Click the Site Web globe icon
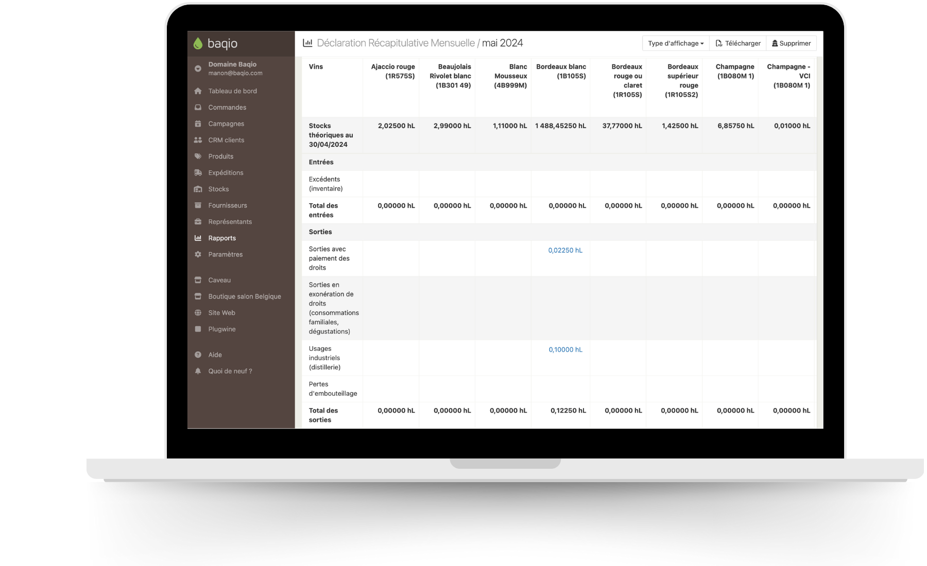Image resolution: width=927 pixels, height=566 pixels. point(198,313)
